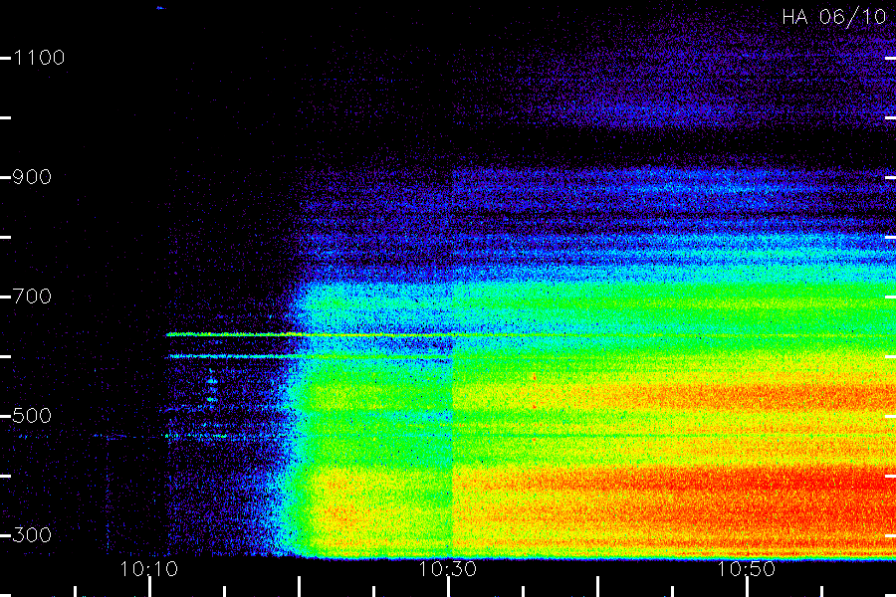Click the 1100 frequency axis label

tap(39, 58)
